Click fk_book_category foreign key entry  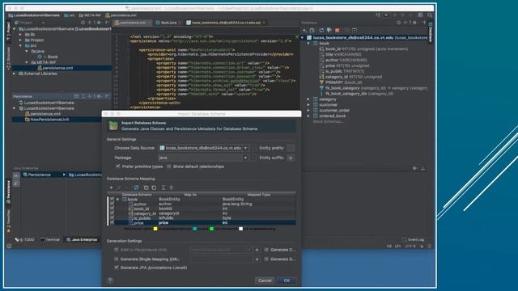(373, 88)
